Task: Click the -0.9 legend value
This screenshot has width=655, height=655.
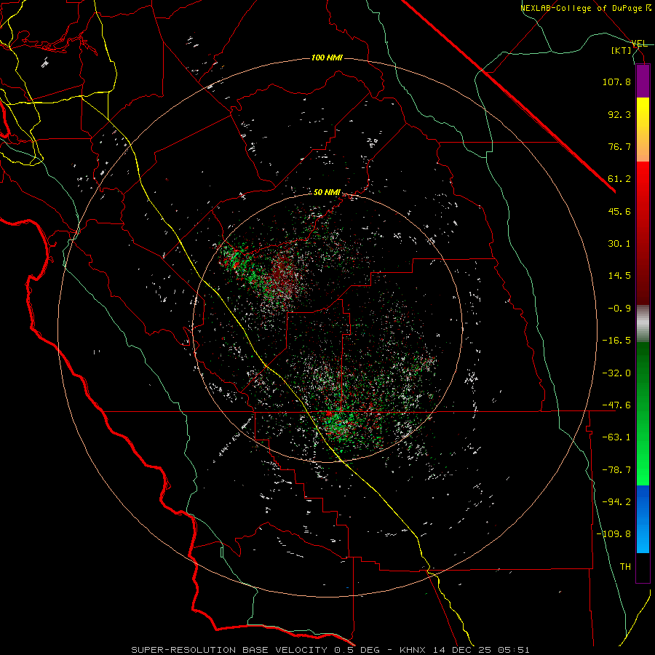Action: pyautogui.click(x=619, y=309)
